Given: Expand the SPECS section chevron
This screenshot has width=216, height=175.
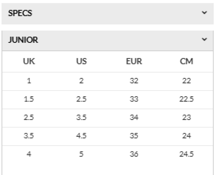Looking at the screenshot, I should [x=204, y=13].
